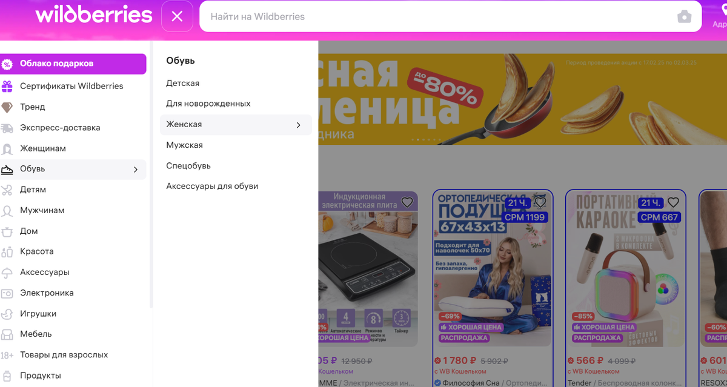Open the Экспресс-доставка icon
727x387 pixels.
(x=9, y=128)
